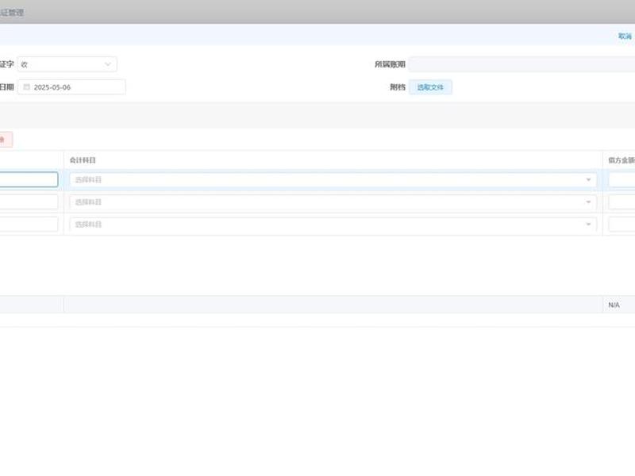Click the 会计科目 column header
635x476 pixels.
(x=83, y=160)
